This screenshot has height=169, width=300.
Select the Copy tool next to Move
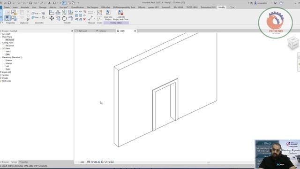point(58,18)
